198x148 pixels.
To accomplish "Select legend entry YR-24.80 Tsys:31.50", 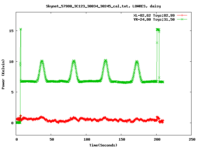I will pos(154,19).
